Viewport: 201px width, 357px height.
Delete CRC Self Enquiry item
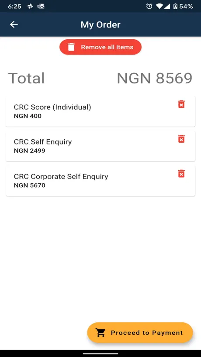coord(181,139)
